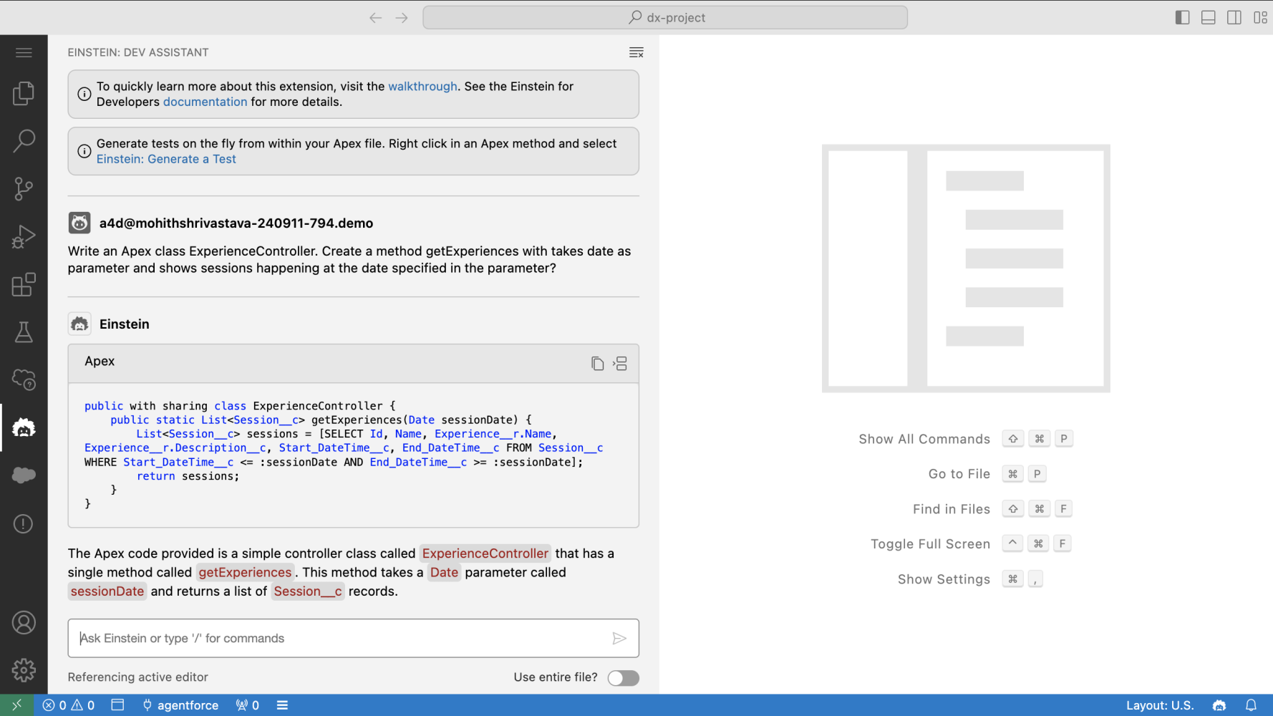
Task: Click Show All Commands label
Action: click(x=924, y=439)
